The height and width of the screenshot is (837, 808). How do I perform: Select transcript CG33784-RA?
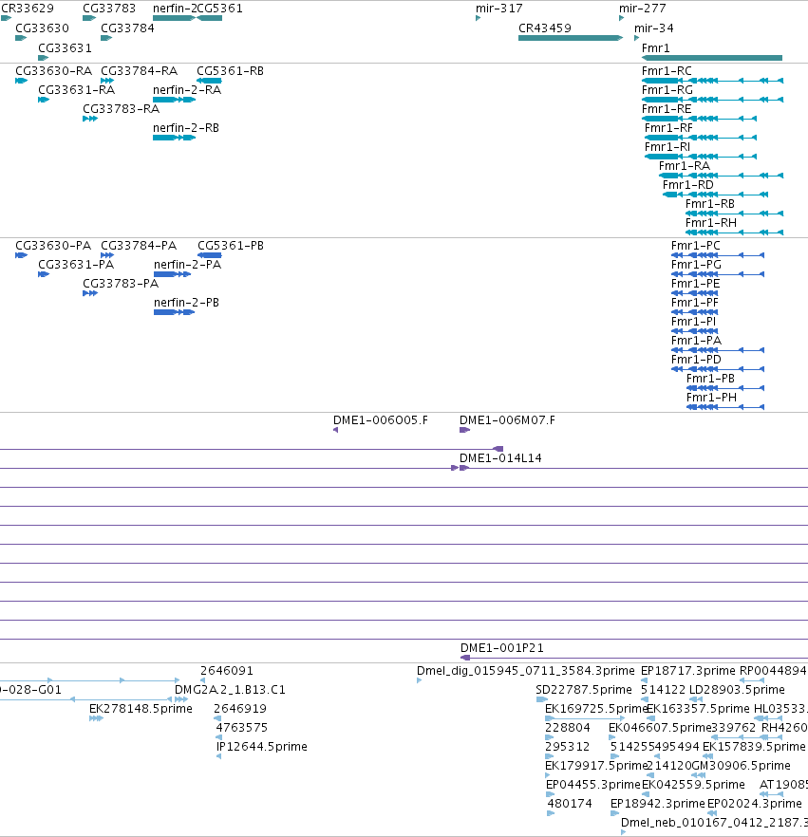coord(107,81)
